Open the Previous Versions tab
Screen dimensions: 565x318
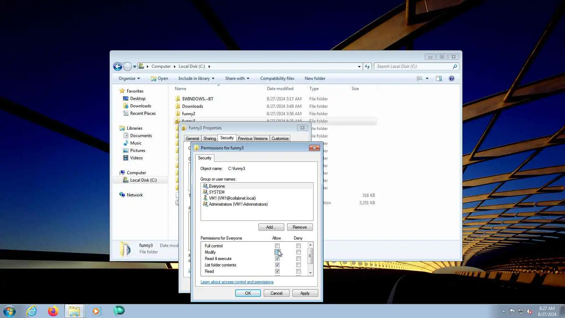(252, 139)
